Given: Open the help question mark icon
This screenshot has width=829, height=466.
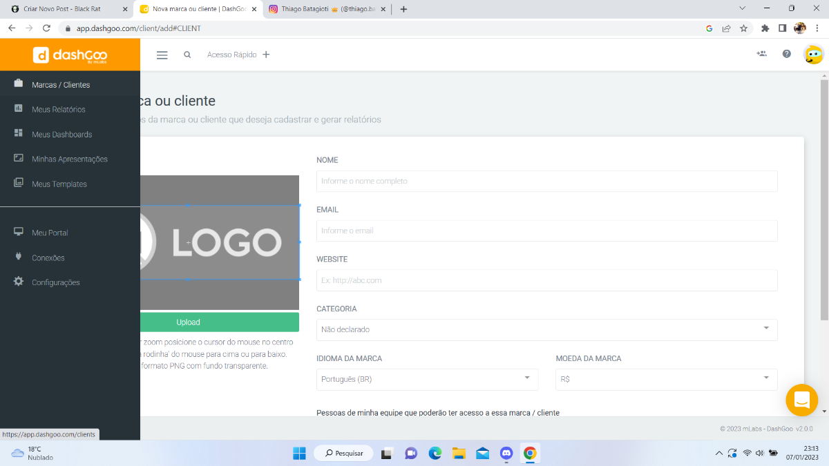Looking at the screenshot, I should click(x=786, y=54).
